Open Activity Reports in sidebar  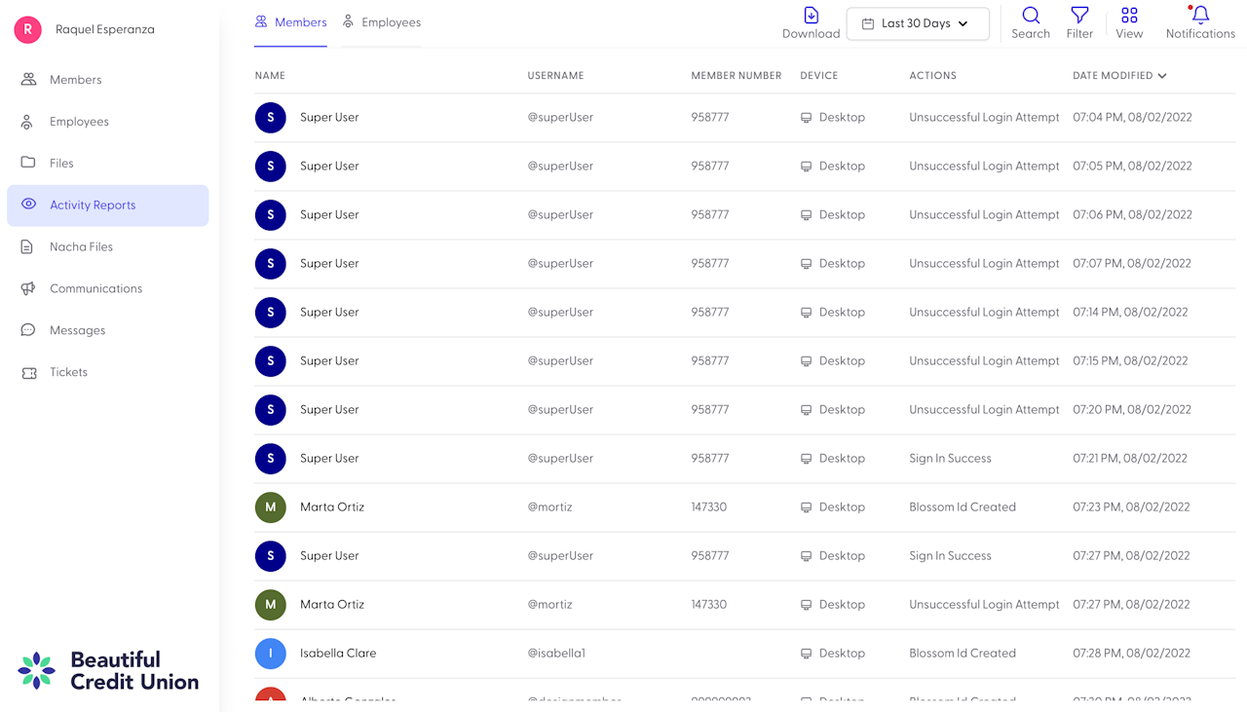[93, 206]
